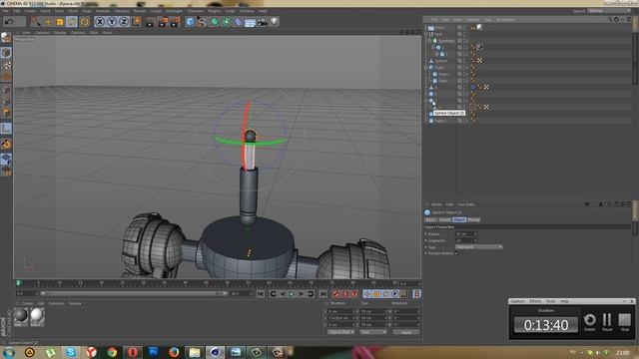Click Make Editable icon in left palette

pos(6,38)
